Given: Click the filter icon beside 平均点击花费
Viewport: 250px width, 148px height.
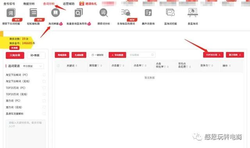Looking at the screenshot, I should click(x=187, y=67).
